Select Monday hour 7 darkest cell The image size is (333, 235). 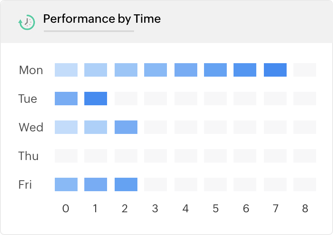coord(275,70)
